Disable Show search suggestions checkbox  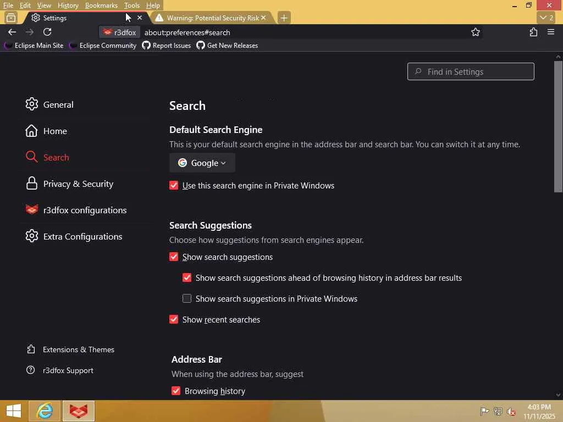174,257
